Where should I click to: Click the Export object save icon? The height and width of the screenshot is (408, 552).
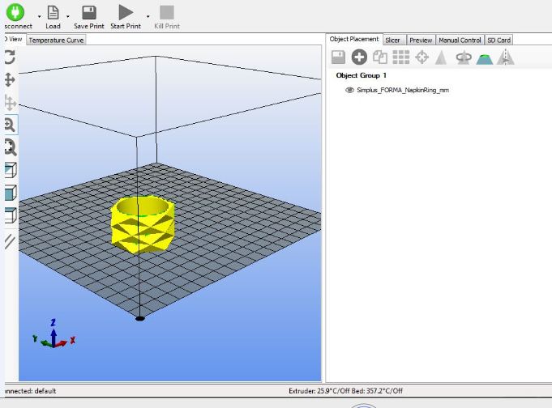point(338,57)
